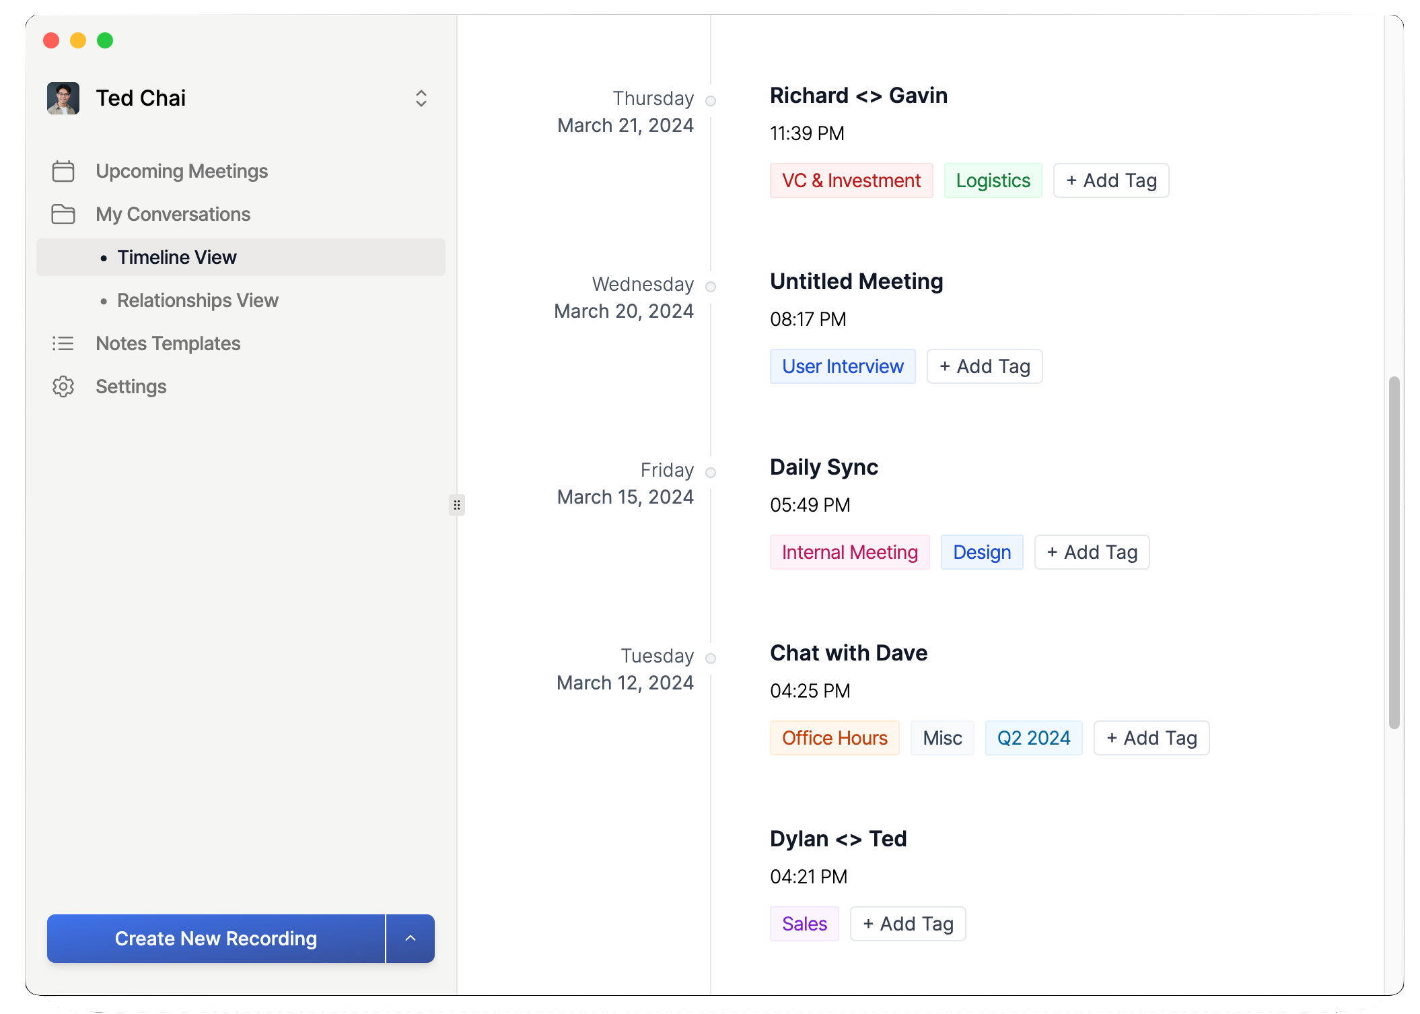Switch to Relationships View
The width and height of the screenshot is (1420, 1014).
point(197,300)
